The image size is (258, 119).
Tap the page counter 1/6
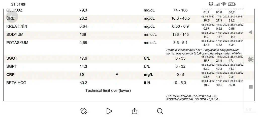tap(248, 109)
